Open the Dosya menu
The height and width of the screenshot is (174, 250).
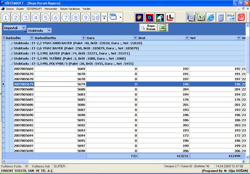(10, 8)
